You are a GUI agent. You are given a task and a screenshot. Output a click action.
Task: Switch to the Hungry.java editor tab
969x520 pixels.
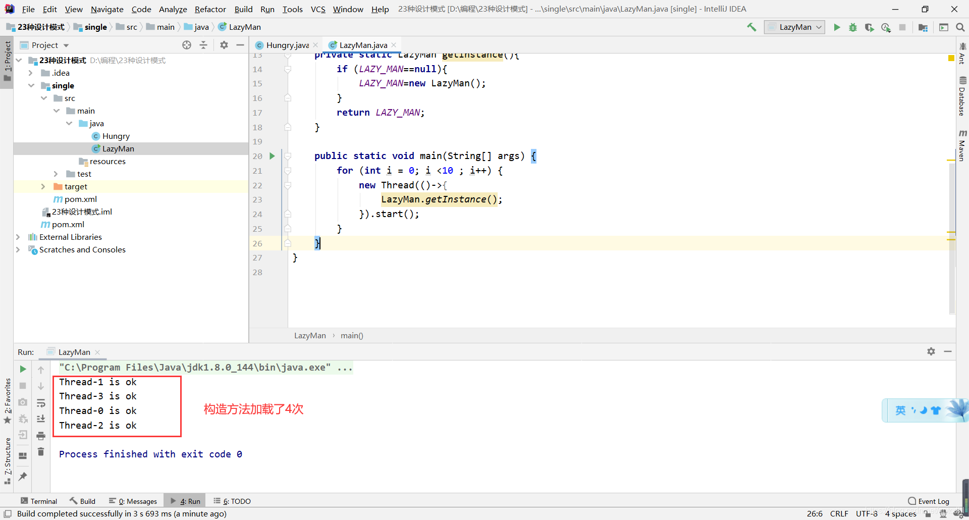coord(287,45)
